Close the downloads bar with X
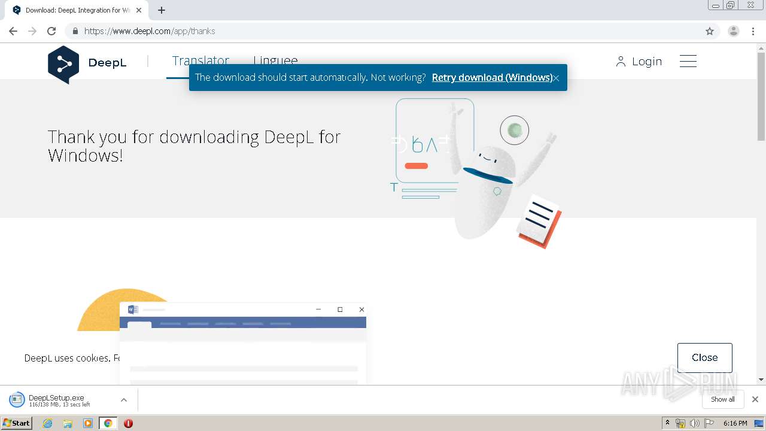This screenshot has height=431, width=766. (x=755, y=399)
